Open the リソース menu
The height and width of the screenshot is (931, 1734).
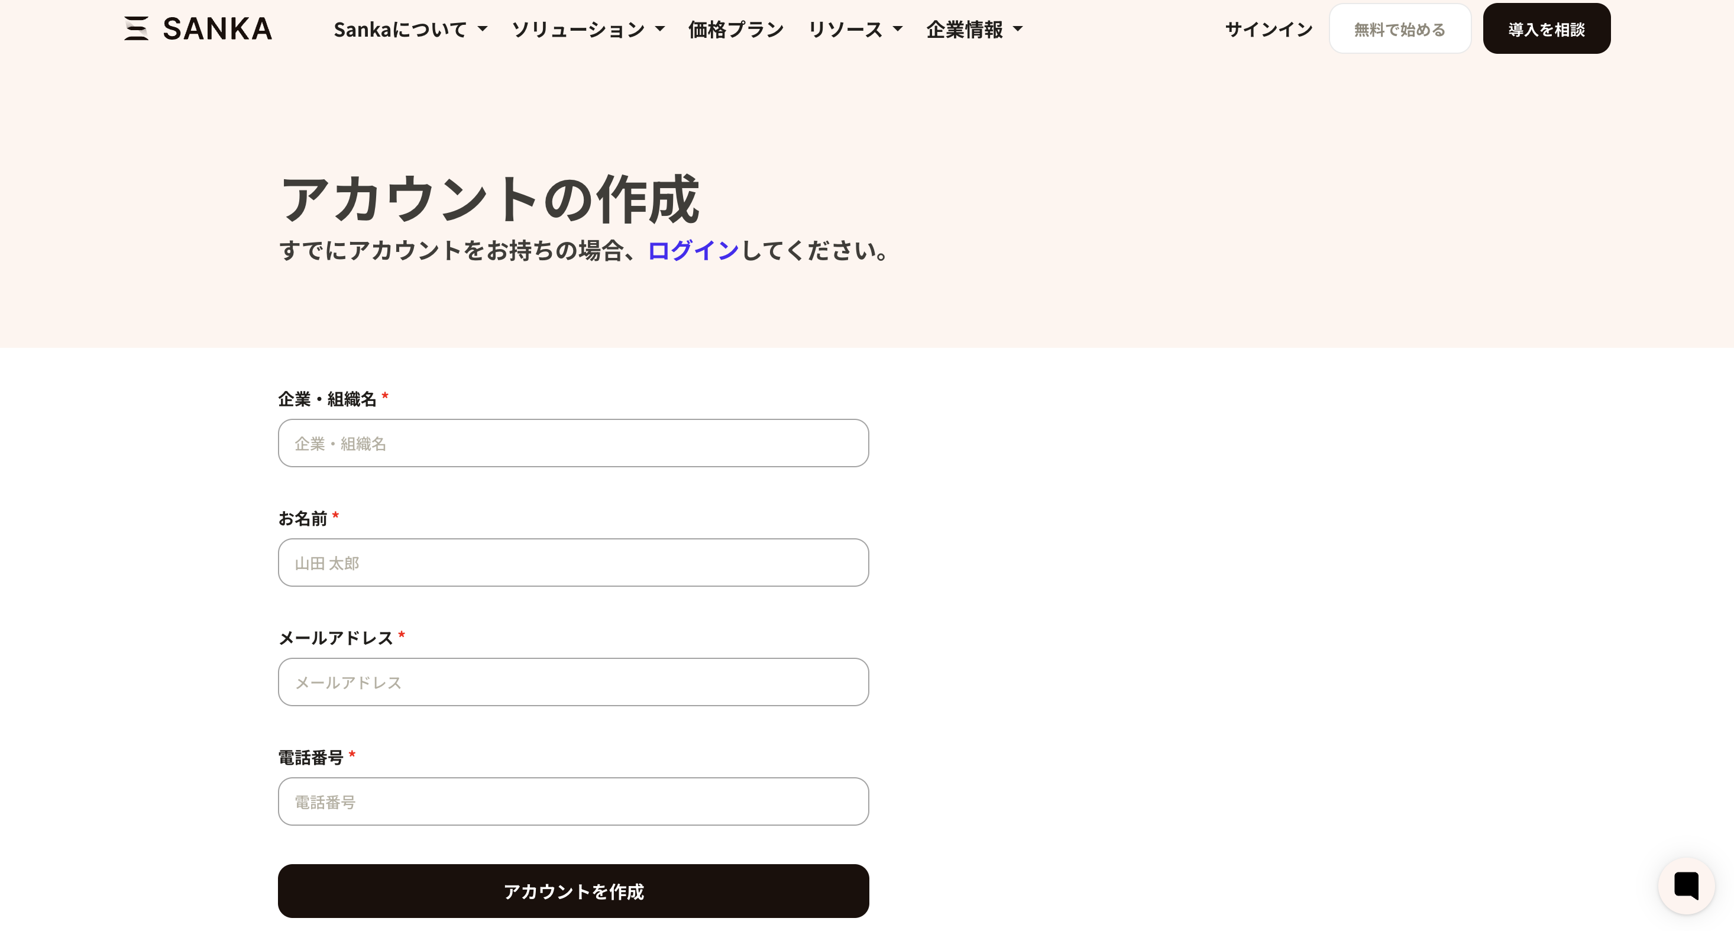pos(845,29)
